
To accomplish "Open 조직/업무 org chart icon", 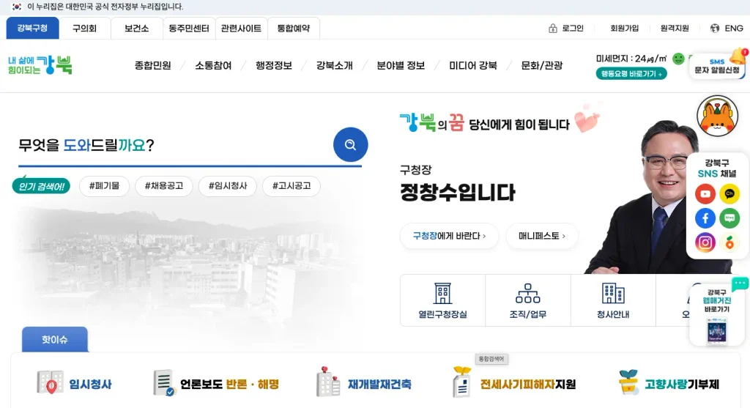I will [x=527, y=293].
